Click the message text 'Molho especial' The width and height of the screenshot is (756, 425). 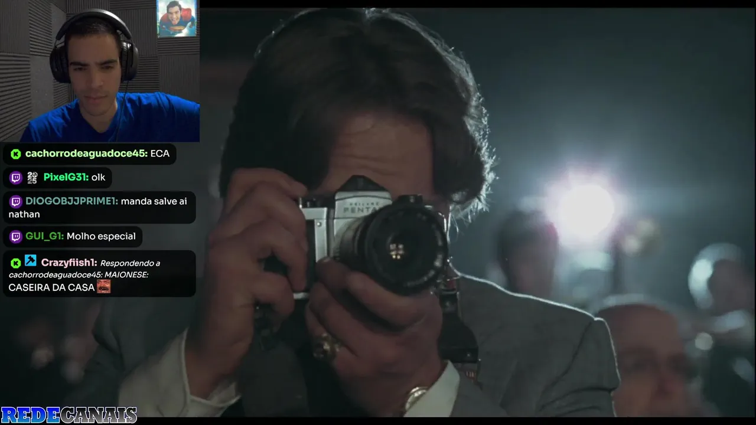tap(101, 236)
